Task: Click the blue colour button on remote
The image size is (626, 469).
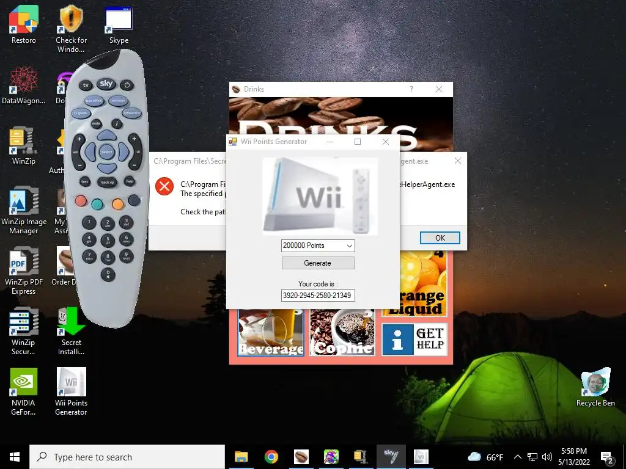Action: tap(134, 200)
